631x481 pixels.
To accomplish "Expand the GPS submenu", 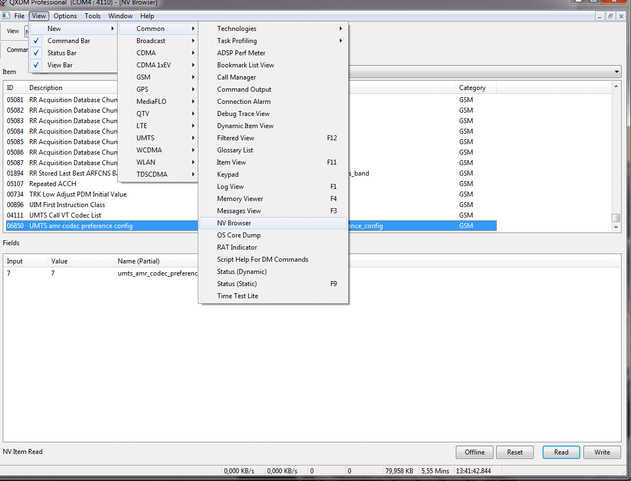I will [158, 89].
